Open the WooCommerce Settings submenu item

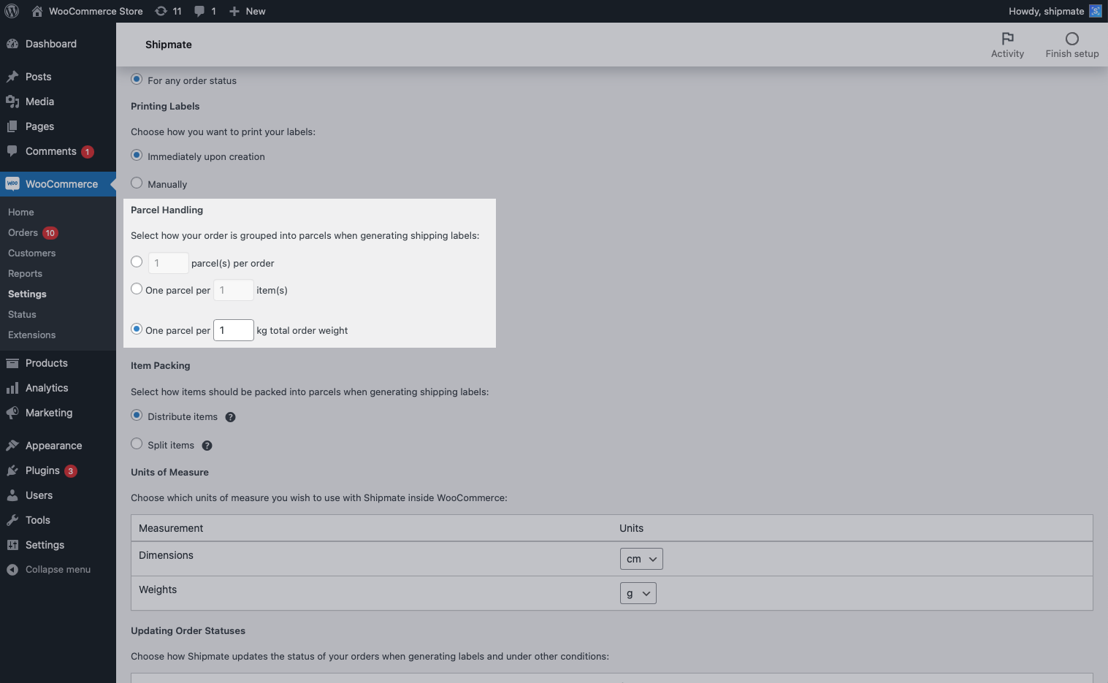[x=27, y=294]
